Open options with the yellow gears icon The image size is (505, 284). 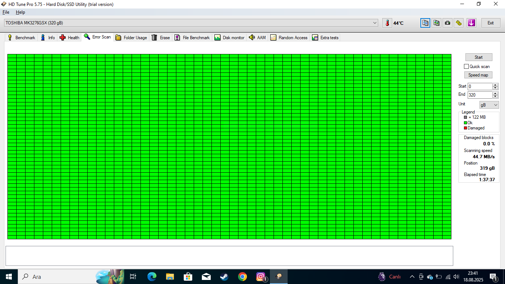pos(459,23)
